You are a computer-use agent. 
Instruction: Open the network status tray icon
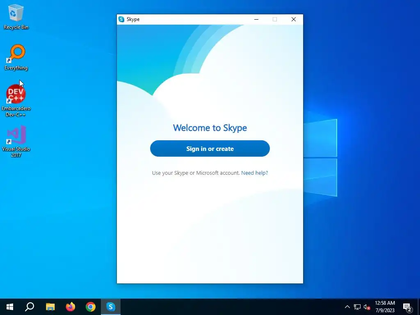click(357, 307)
